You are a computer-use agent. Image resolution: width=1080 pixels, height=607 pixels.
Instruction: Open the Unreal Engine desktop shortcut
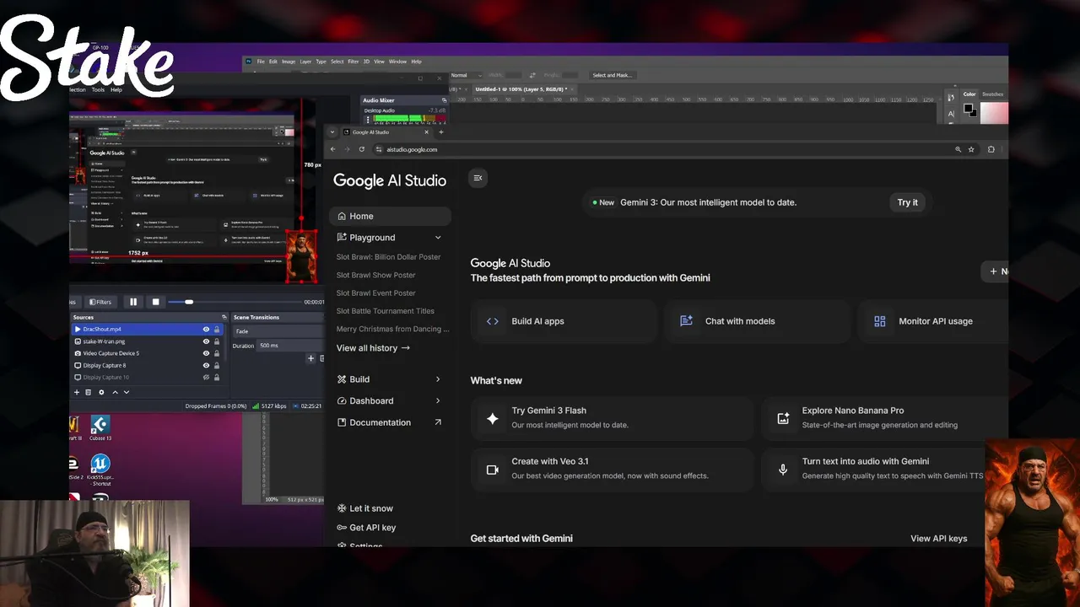[100, 470]
